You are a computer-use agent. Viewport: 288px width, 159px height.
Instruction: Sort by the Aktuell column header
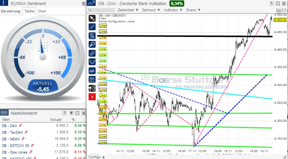(x=56, y=120)
